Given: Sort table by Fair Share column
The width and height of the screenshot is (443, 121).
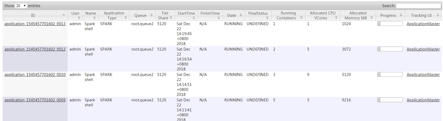Looking at the screenshot, I should pos(165,15).
